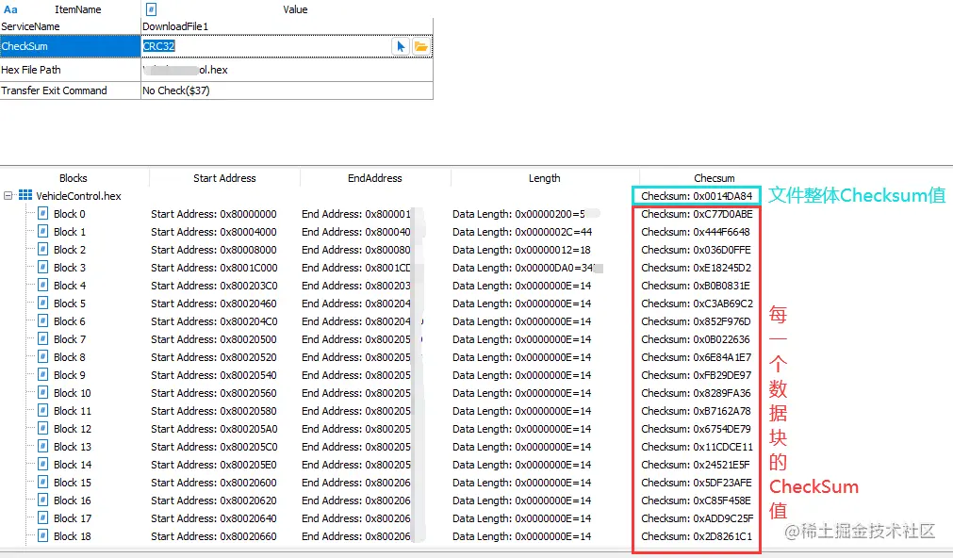Click the Block 1 file icon
953x558 pixels.
pyautogui.click(x=43, y=231)
